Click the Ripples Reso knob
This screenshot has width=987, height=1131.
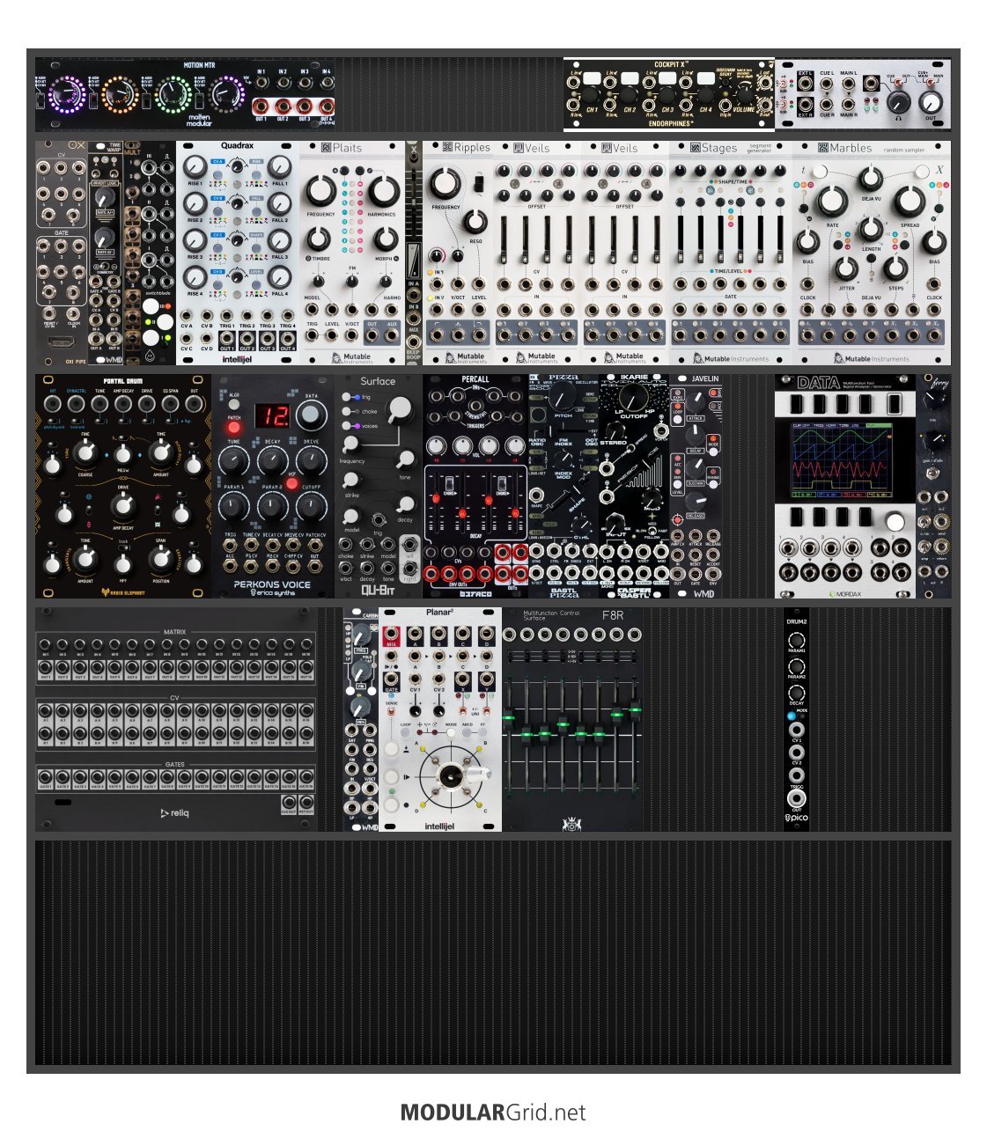(475, 222)
